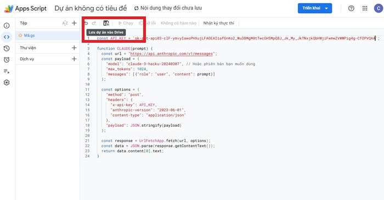Click the Dịch vụ section label
The height and width of the screenshot is (200, 384).
[27, 59]
